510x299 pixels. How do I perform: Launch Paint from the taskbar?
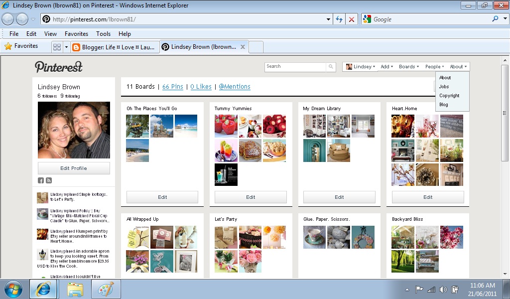click(106, 289)
